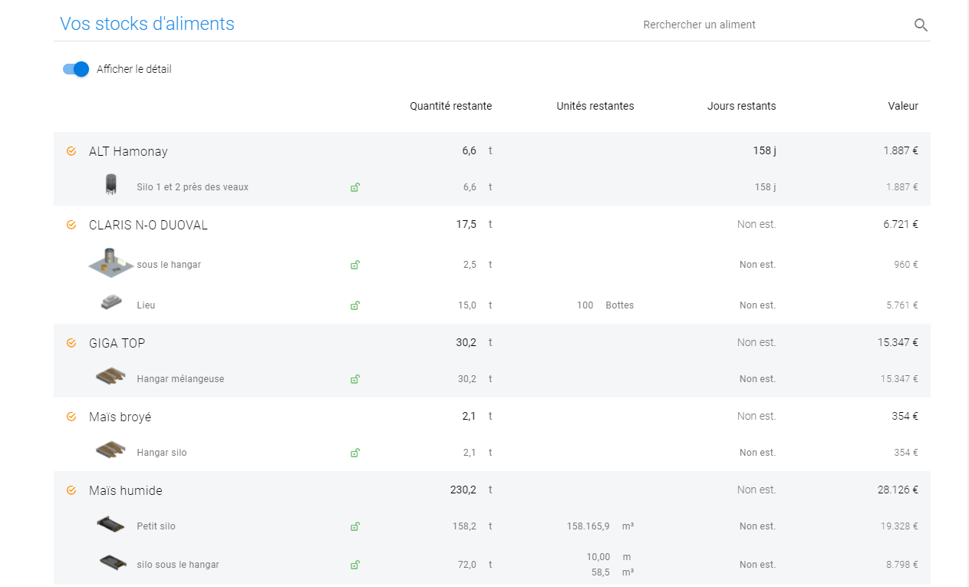Click the 'Jours restants' column header
This screenshot has width=969, height=587.
pyautogui.click(x=742, y=107)
